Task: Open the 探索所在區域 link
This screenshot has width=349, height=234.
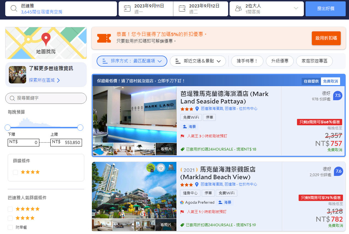Action: (x=42, y=80)
